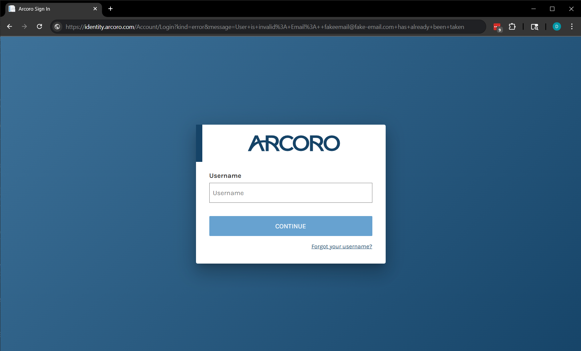
Task: Open the profile avatar labeled D
Action: pyautogui.click(x=557, y=27)
